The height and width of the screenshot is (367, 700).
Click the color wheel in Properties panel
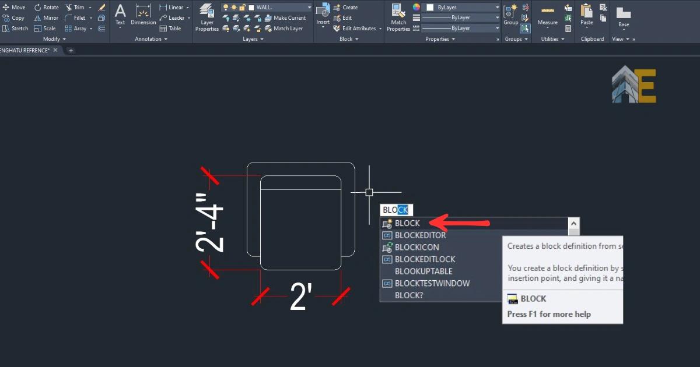pyautogui.click(x=416, y=8)
